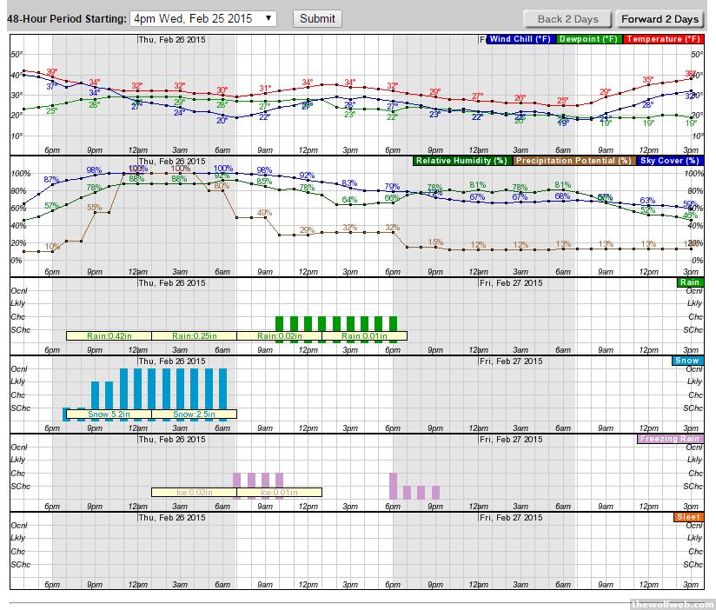
Task: Click the orange Sleet chart legend tag
Action: pos(687,517)
